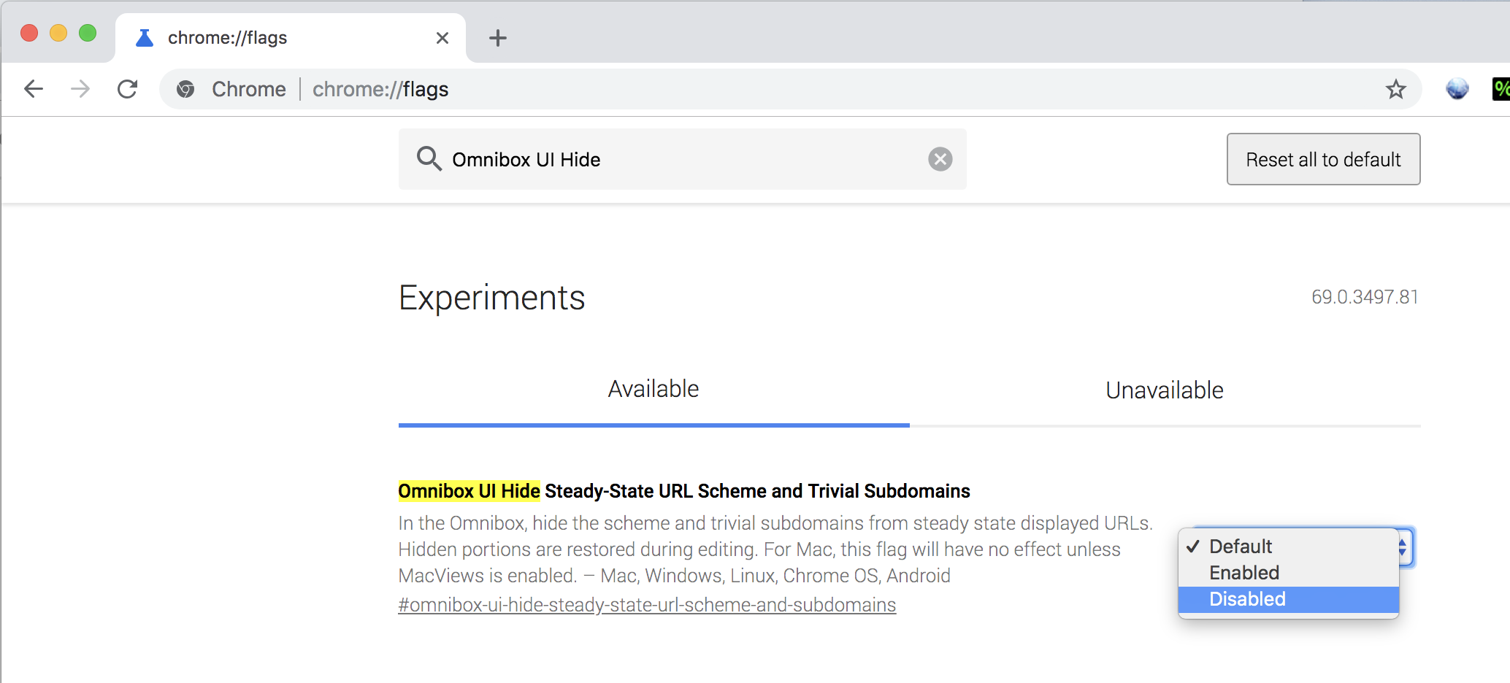Click the green fullscreen window button
This screenshot has height=683, width=1510.
pos(88,33)
